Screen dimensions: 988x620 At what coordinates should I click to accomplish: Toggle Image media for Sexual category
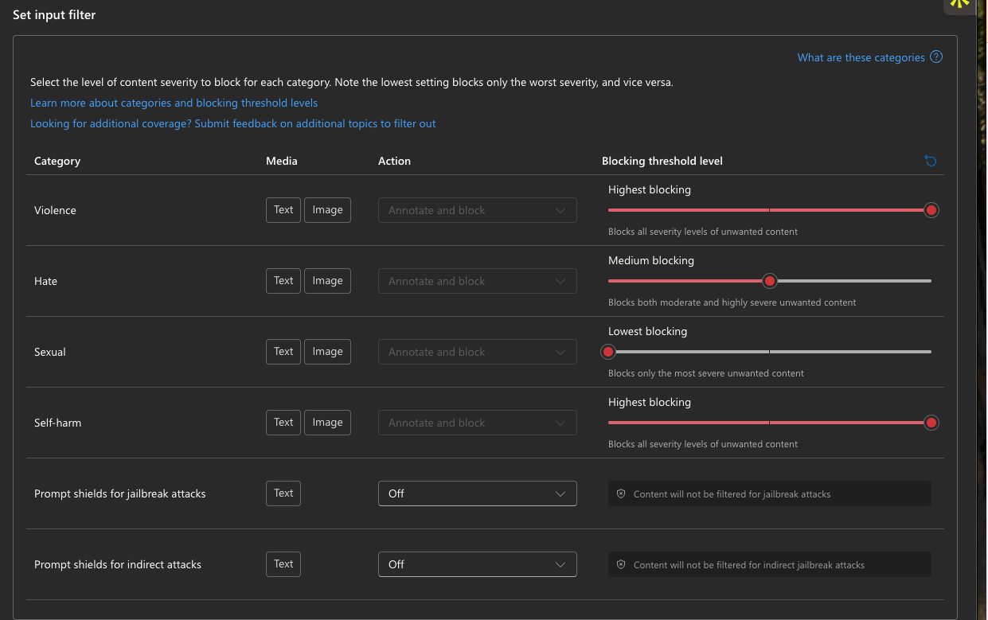pyautogui.click(x=327, y=352)
